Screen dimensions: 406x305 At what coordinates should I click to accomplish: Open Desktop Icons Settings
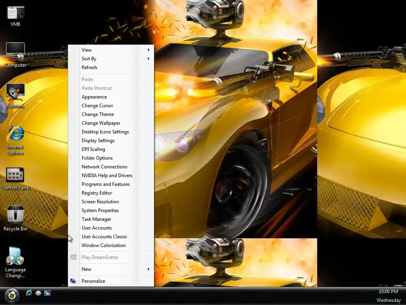tap(111, 132)
